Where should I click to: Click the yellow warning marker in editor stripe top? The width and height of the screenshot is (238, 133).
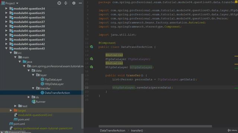[236, 1]
